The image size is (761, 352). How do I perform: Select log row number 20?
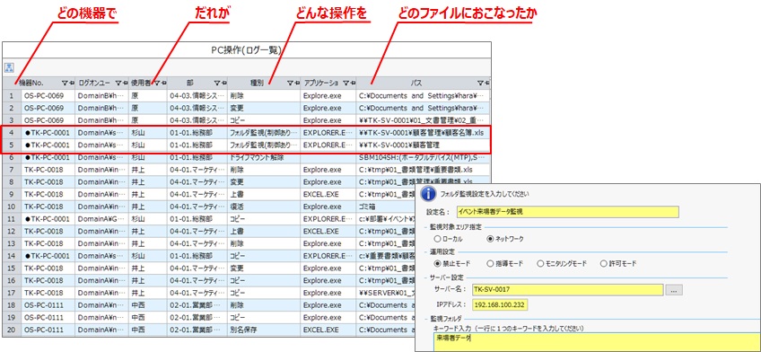coord(11,330)
